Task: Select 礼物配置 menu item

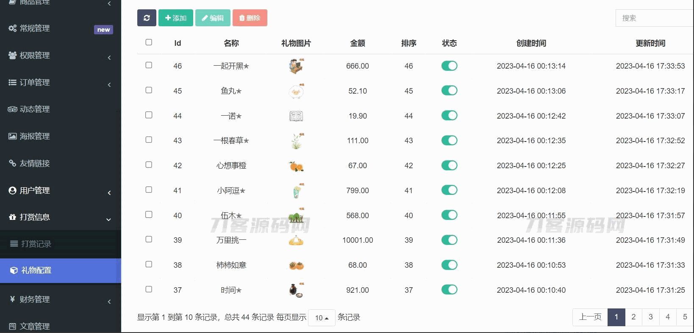Action: [x=36, y=270]
